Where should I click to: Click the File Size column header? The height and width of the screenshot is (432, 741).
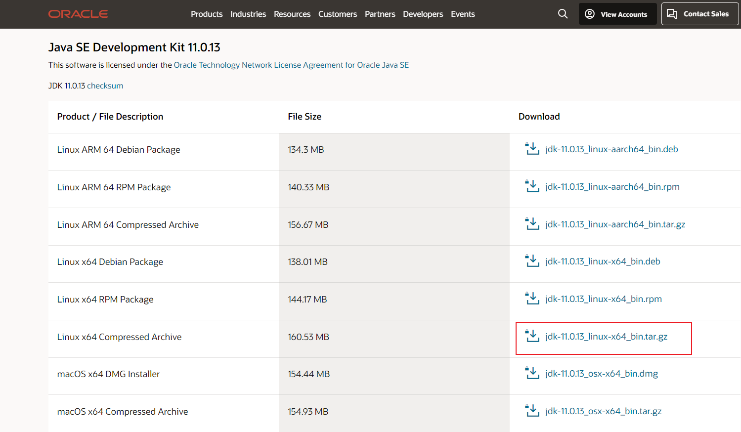(x=305, y=116)
